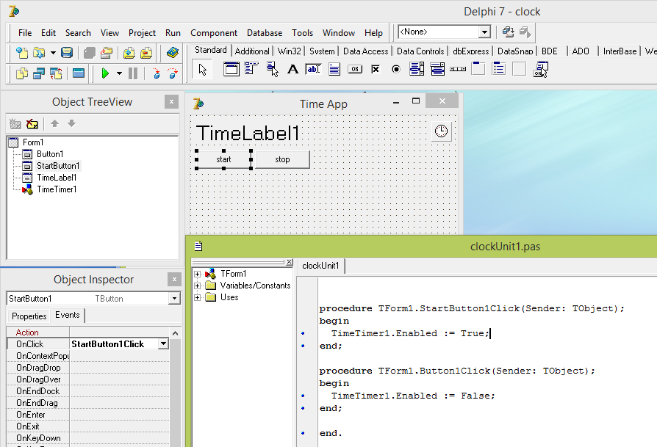Screen dimensions: 657x447
Task: Open the Help Contents book icon
Action: click(x=172, y=53)
